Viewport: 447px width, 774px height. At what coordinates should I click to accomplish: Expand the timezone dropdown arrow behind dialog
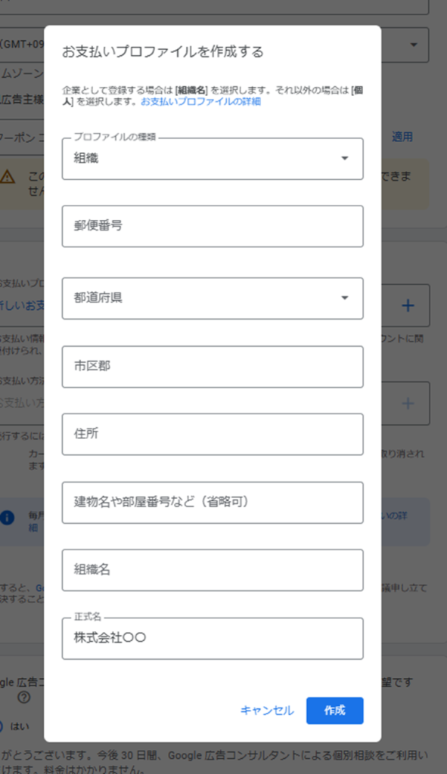pyautogui.click(x=414, y=45)
